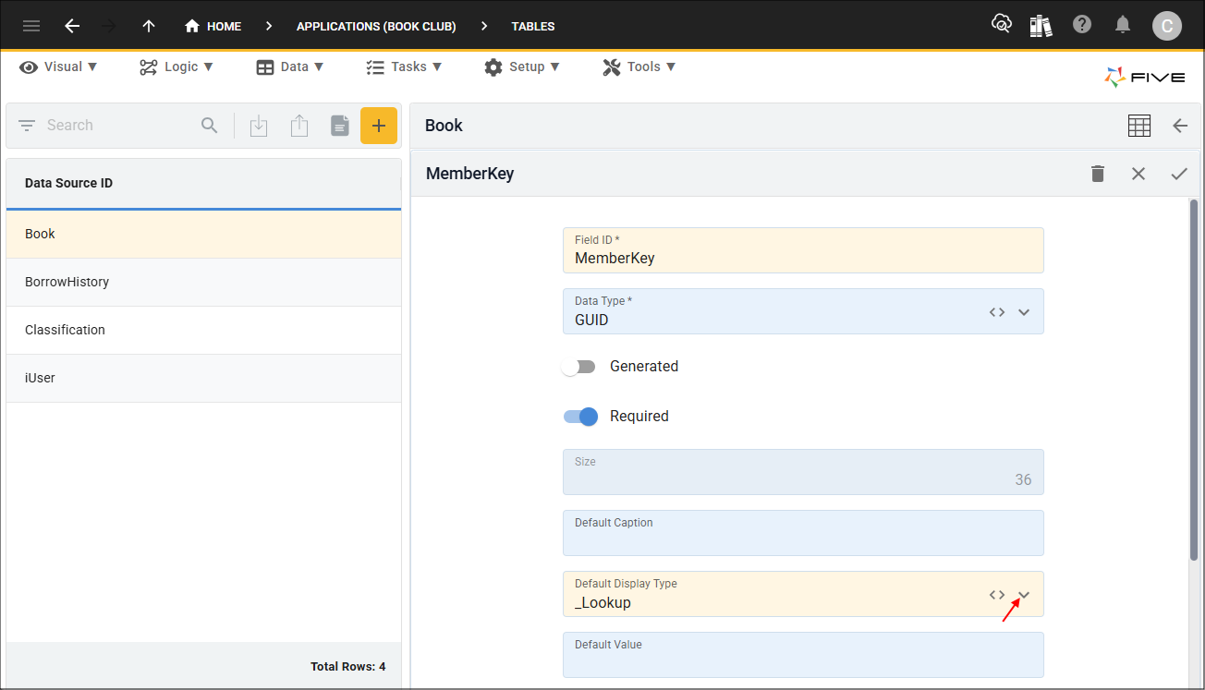The image size is (1205, 690).
Task: Save MemberKey with the check icon
Action: (1179, 174)
